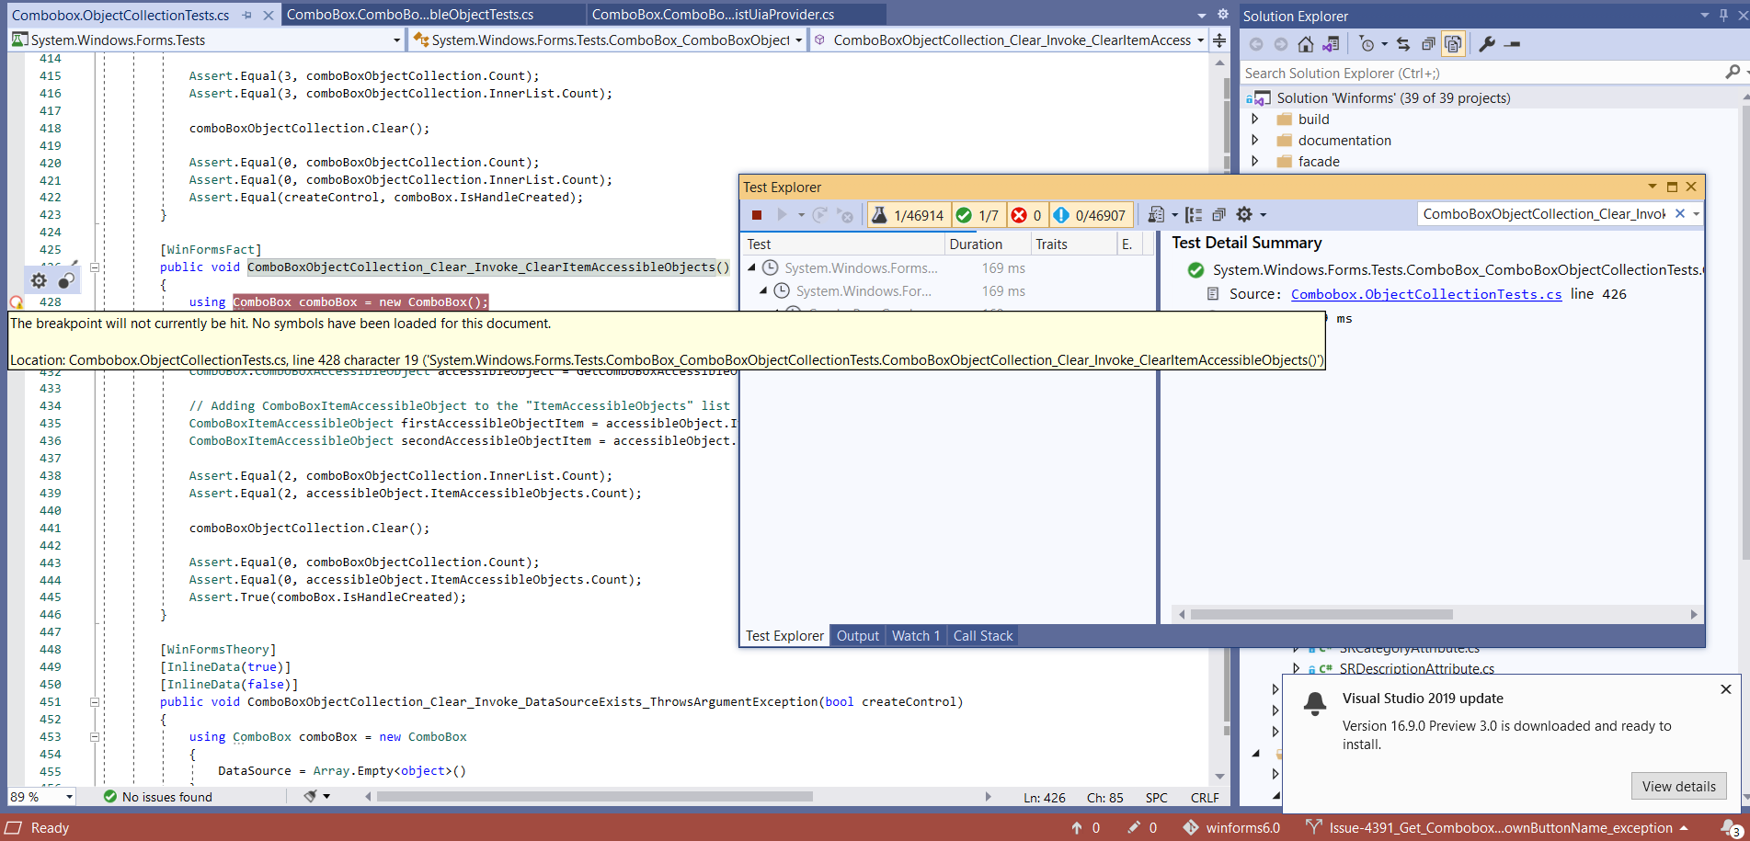Screen dimensions: 1750x841
Task: Click Sync with Active Document icon
Action: pos(1402,44)
